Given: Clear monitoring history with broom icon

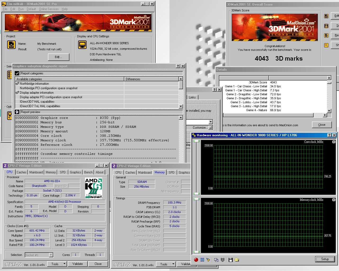Looking at the screenshot, I should [208, 260].
